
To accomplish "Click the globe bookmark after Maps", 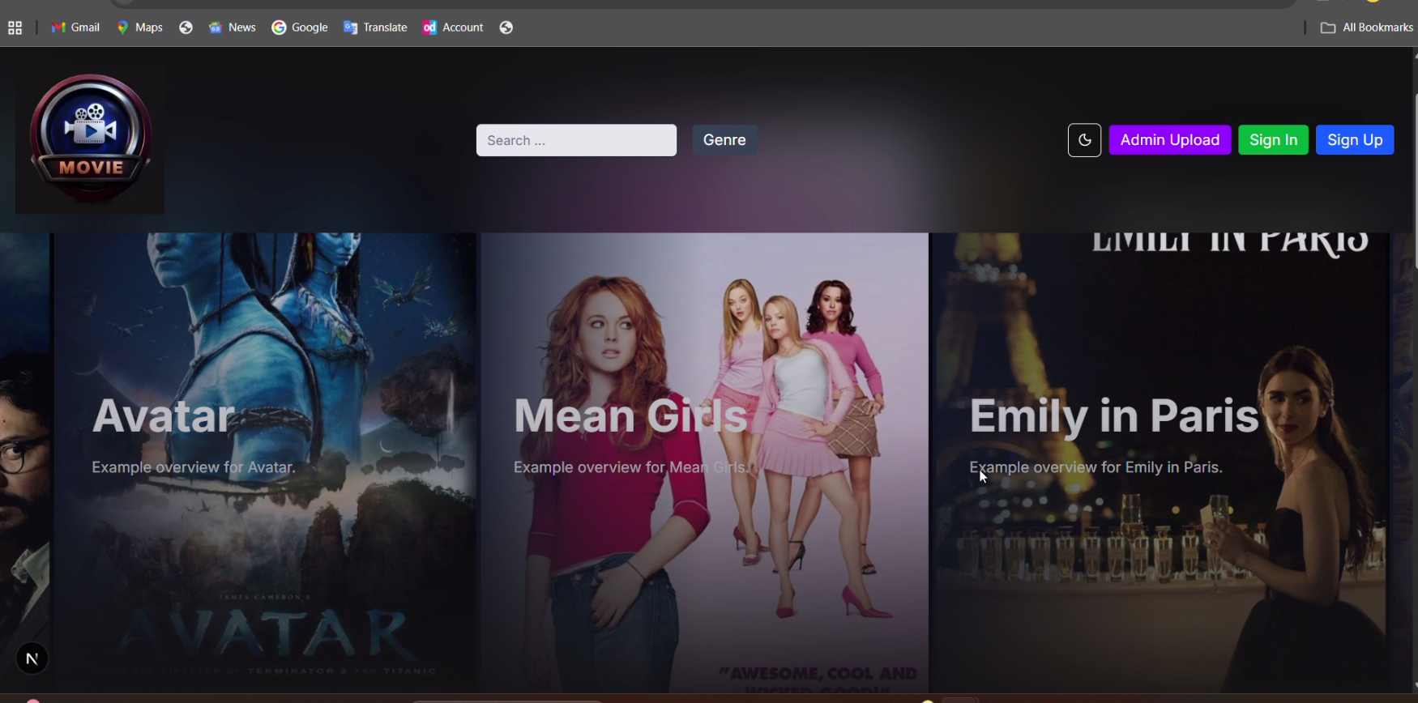I will pyautogui.click(x=186, y=28).
